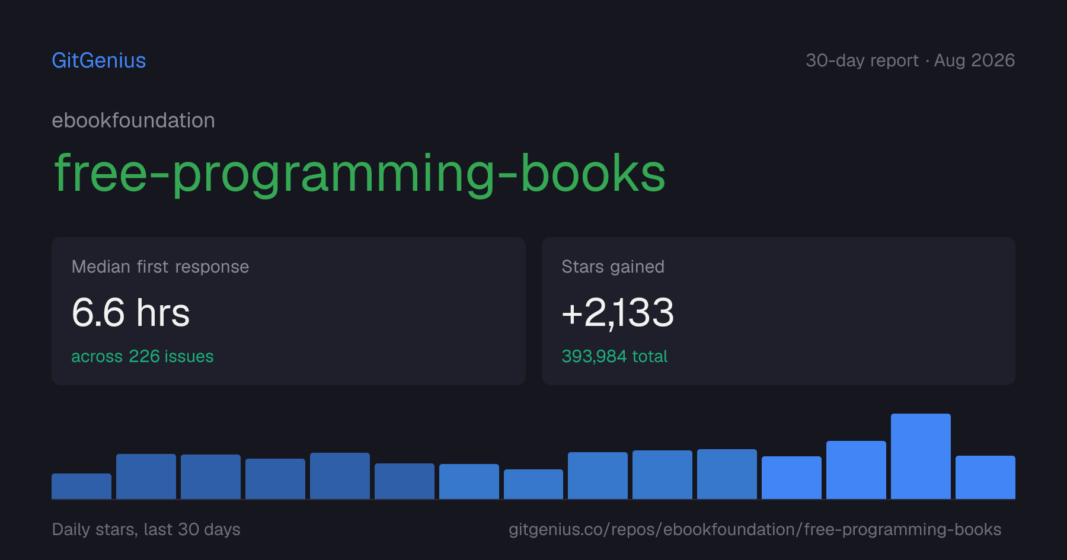Image resolution: width=1067 pixels, height=560 pixels.
Task: Click the '+2,133' stars value
Action: [x=618, y=313]
